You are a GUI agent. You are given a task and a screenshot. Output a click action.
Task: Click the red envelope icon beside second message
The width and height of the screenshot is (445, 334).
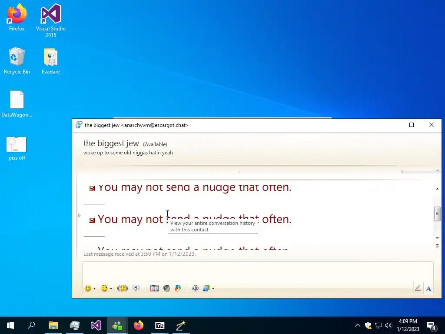click(92, 220)
